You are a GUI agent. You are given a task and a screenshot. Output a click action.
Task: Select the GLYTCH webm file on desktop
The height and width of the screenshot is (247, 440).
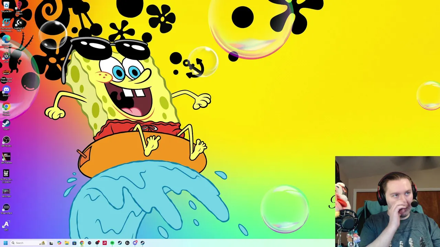point(6,176)
